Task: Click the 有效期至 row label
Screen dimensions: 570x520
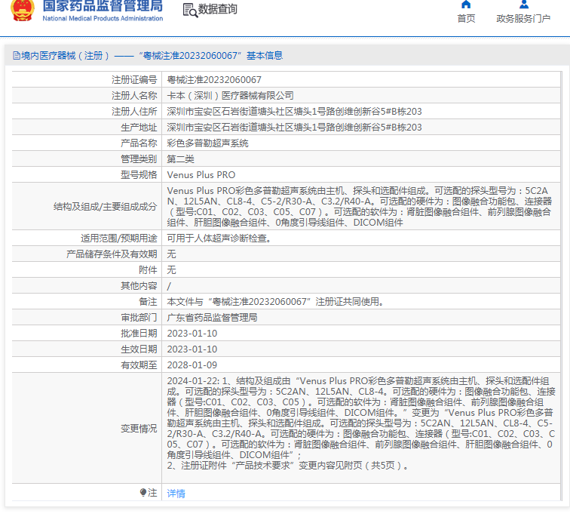Action: [x=139, y=365]
